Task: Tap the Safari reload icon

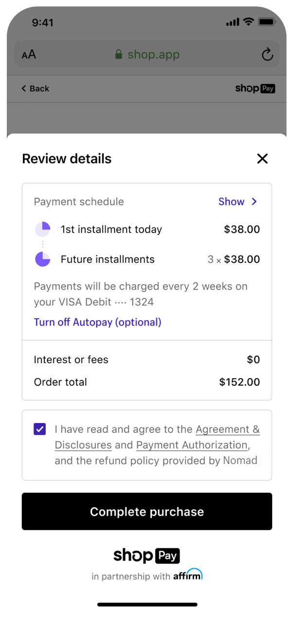Action: pos(267,54)
